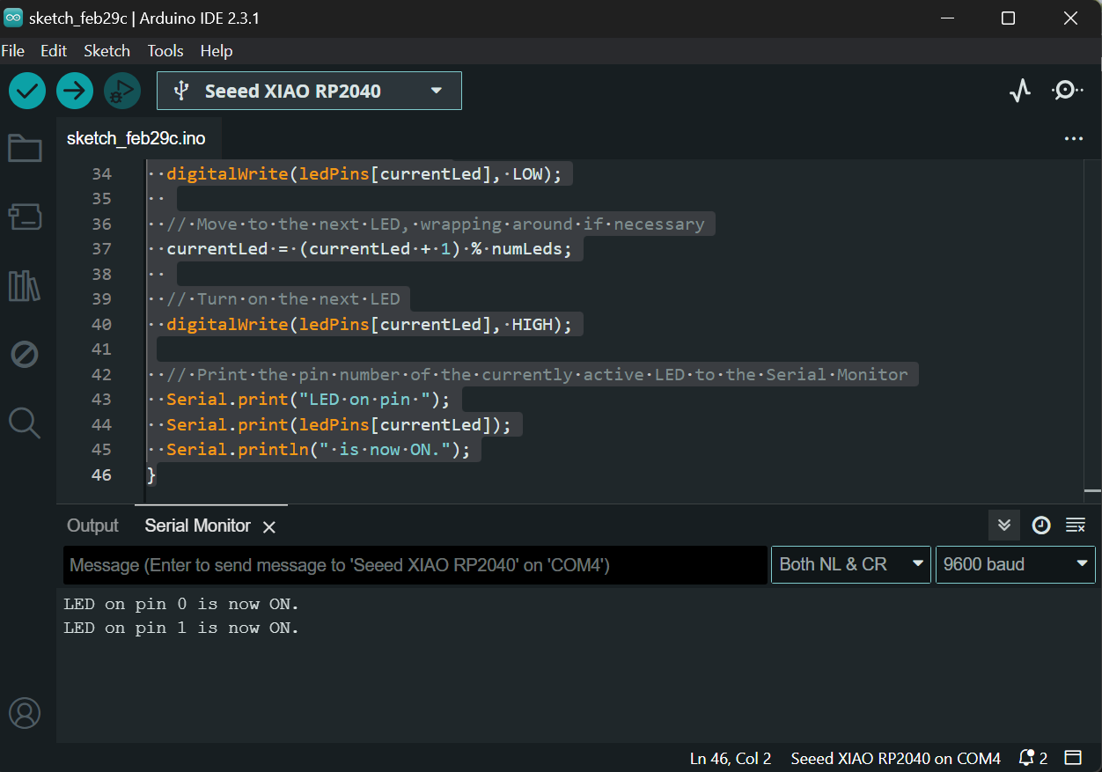Click 'LED on pin 1 is now ON.' output
This screenshot has height=772, width=1102.
click(181, 628)
